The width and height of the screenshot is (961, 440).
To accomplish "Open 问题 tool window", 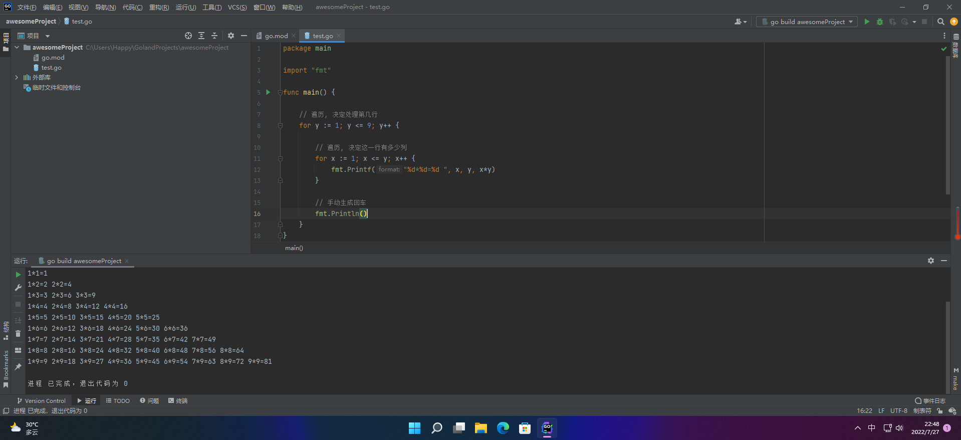I will click(x=149, y=401).
